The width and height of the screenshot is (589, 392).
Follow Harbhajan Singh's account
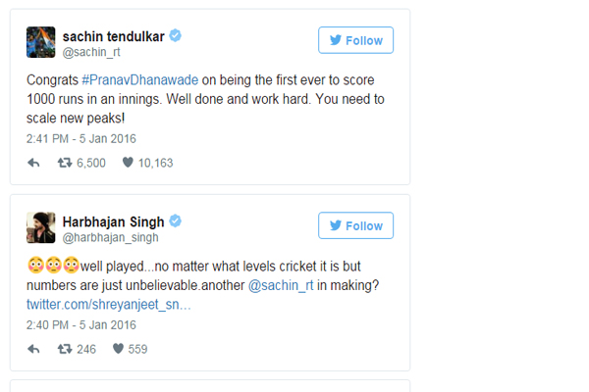click(355, 225)
